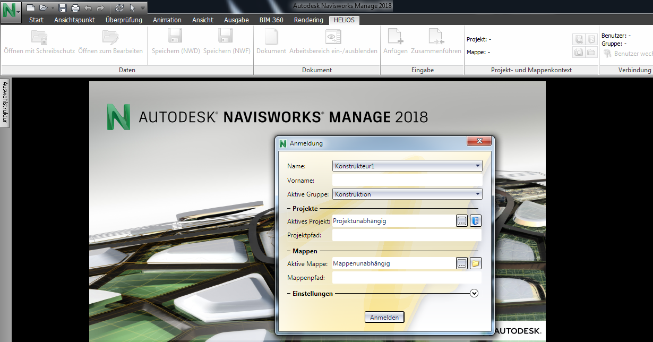653x342 pixels.
Task: Expand the Einstellungen section chevron
Action: click(475, 293)
